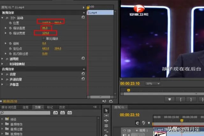
Task: Filter by accelerated effects icon
Action: (55, 113)
